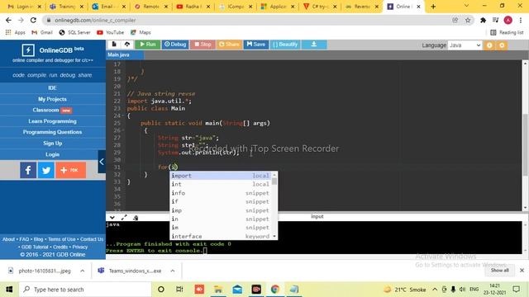Click the clear console icon
This screenshot has height=297, width=529.
[x=136, y=218]
